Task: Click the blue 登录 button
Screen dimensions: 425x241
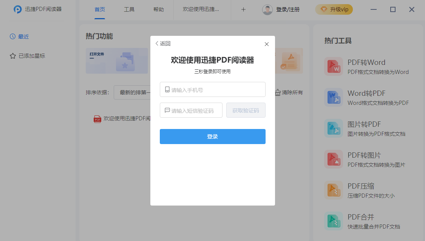Action: coord(212,137)
